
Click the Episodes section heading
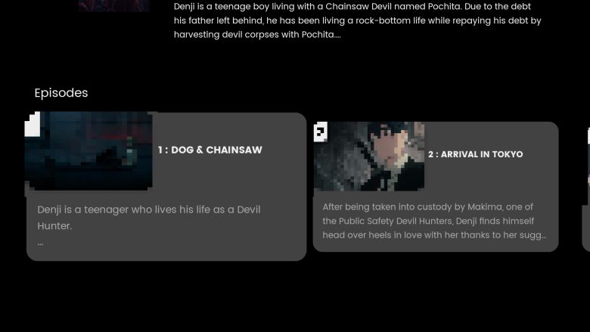[61, 93]
